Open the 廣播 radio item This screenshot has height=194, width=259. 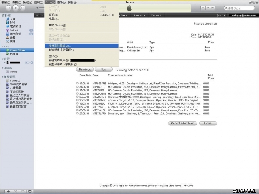13,41
